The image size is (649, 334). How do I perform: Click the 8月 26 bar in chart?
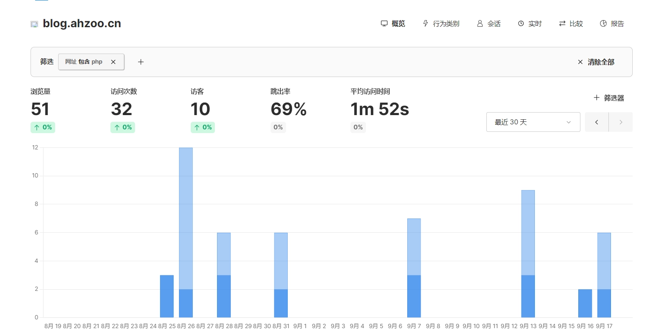click(186, 232)
